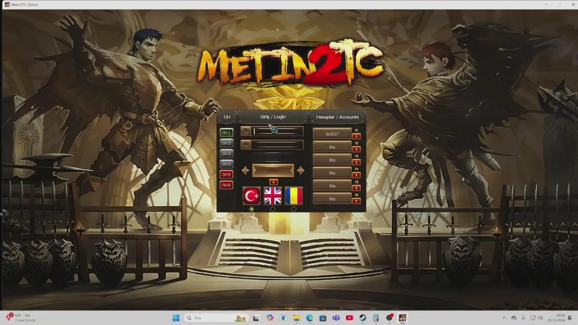This screenshot has width=578, height=325.
Task: Select channel CH 6
Action: pyautogui.click(x=227, y=185)
